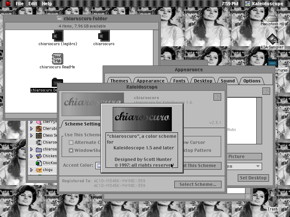Click the 7:59 PM menu bar clock
290x217 pixels.
tap(230, 4)
